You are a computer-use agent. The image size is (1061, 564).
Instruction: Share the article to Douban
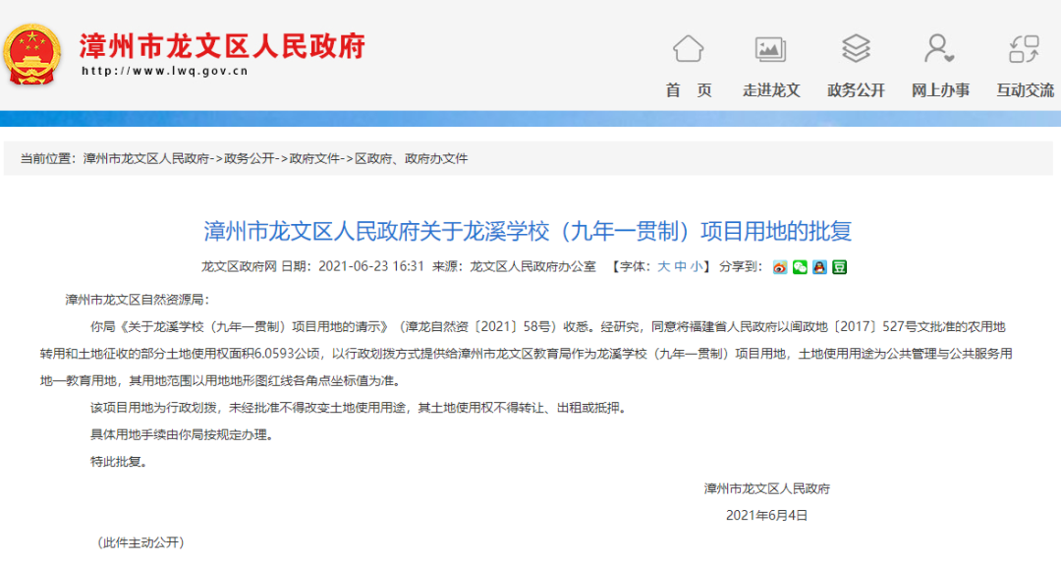coord(839,266)
